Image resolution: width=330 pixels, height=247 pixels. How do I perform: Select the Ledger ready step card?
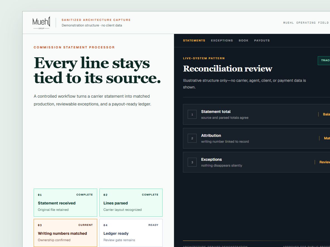131,233
